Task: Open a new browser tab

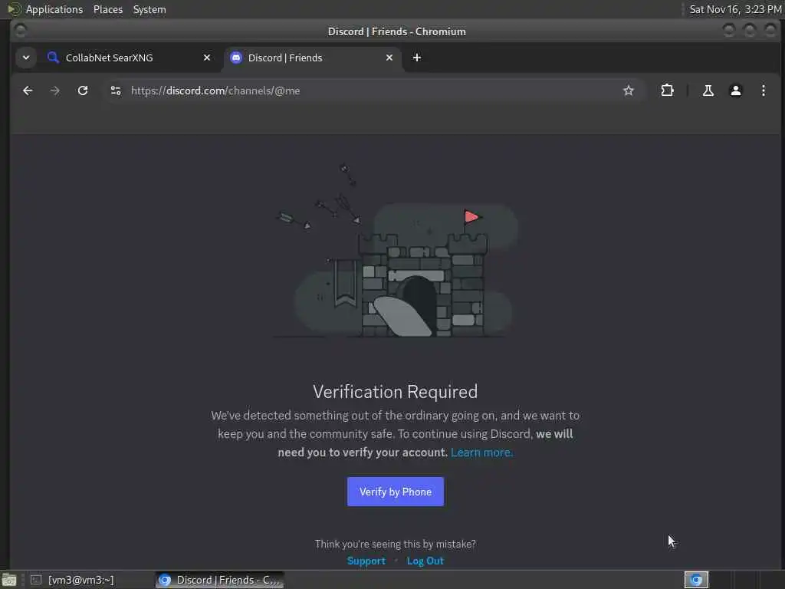Action: pos(416,58)
